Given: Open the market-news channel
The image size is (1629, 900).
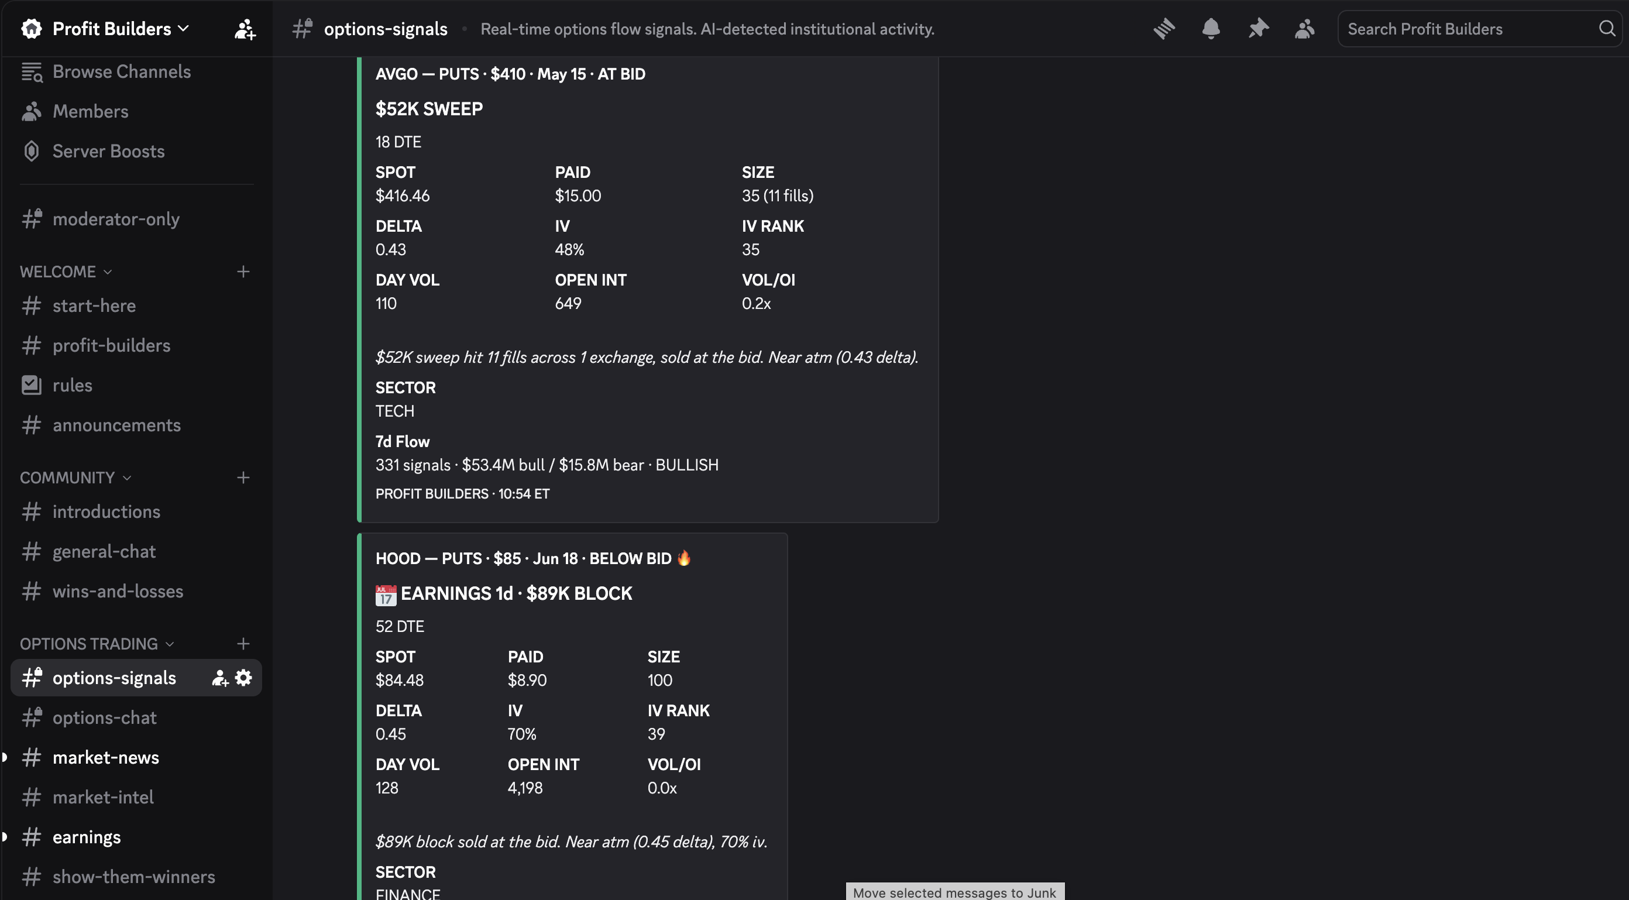Looking at the screenshot, I should (x=136, y=758).
